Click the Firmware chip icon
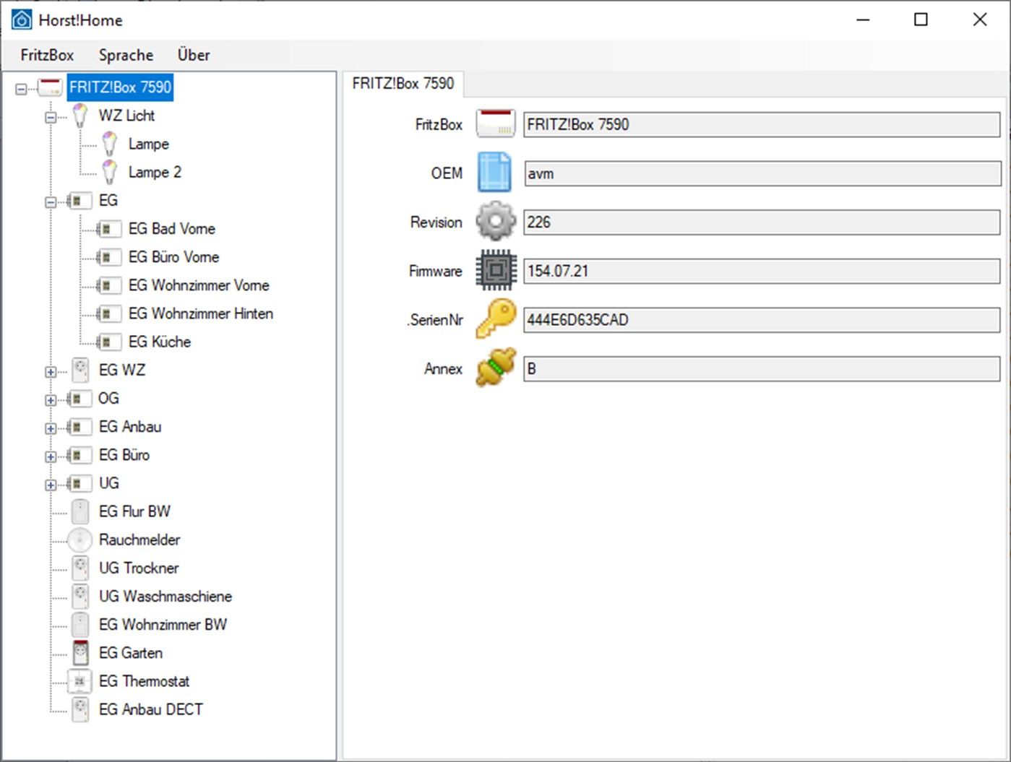Viewport: 1011px width, 762px height. coord(496,271)
